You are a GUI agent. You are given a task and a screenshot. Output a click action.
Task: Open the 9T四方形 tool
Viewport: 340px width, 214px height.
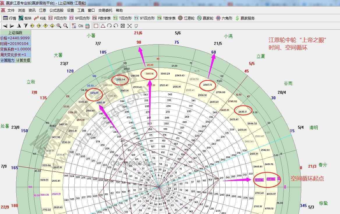pyautogui.click(x=144, y=18)
